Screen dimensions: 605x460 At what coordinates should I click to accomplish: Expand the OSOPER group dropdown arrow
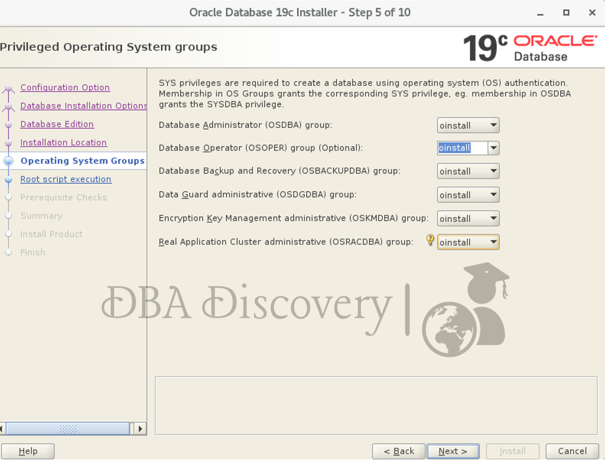click(x=493, y=148)
